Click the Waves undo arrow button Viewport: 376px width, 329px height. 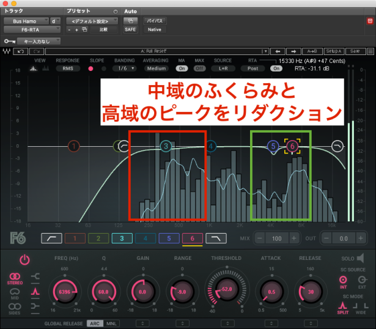pos(21,51)
